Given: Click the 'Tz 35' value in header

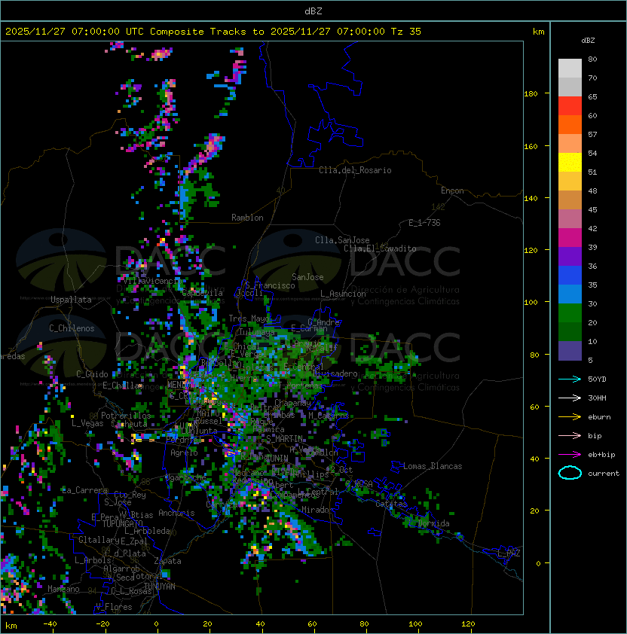Looking at the screenshot, I should point(406,32).
